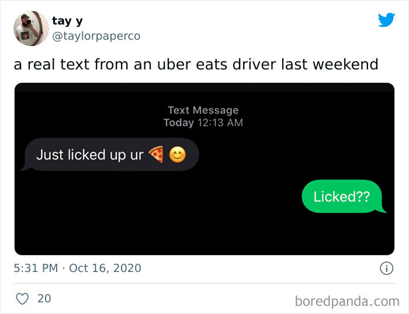Click the Twitter bird logo
Image resolution: width=409 pixels, height=314 pixels.
tap(387, 20)
